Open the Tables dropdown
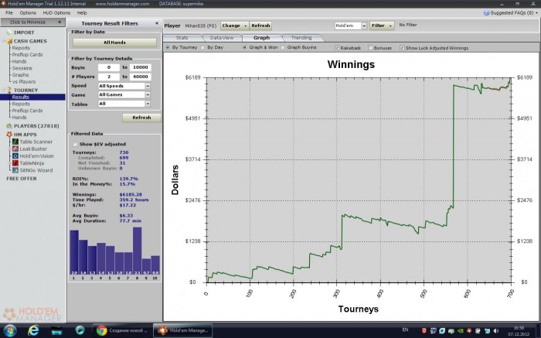 148,104
